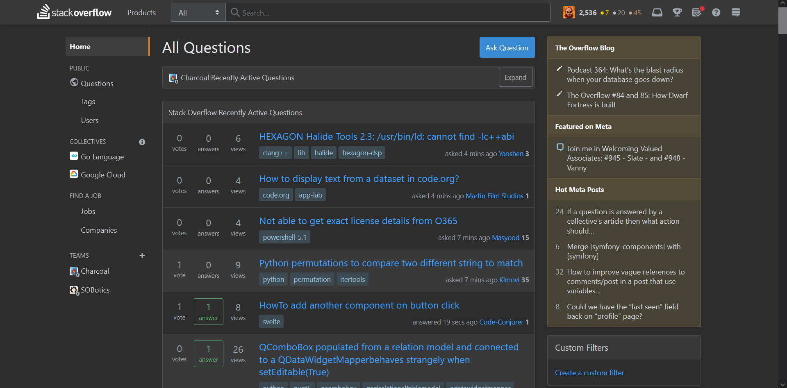Image resolution: width=787 pixels, height=388 pixels.
Task: Click the Charcoal team icon in sidebar
Action: pos(74,271)
